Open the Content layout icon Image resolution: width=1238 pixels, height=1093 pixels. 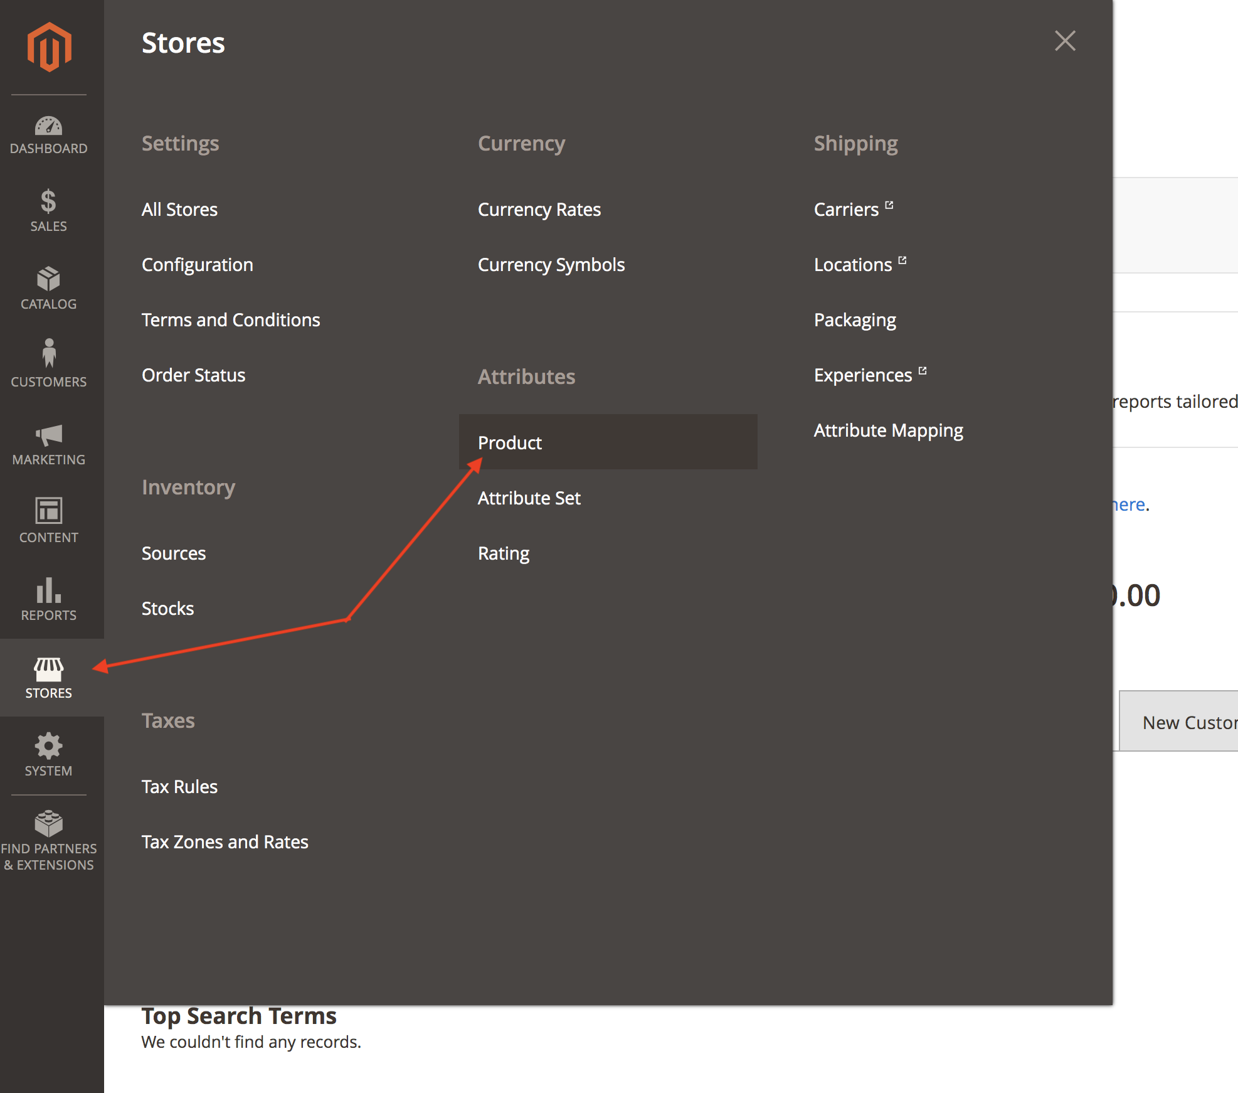[48, 511]
